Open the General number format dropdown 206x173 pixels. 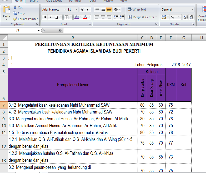(x=193, y=9)
